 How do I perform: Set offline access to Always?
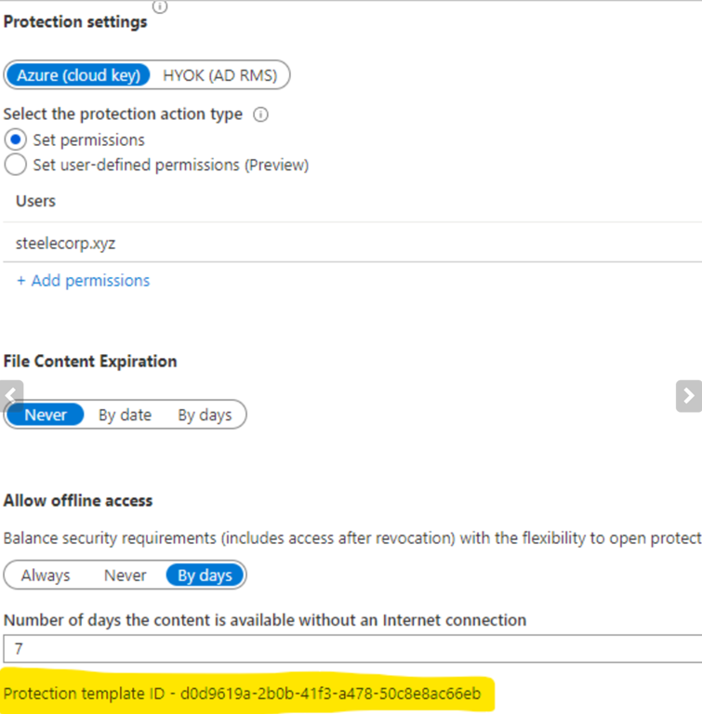tap(46, 575)
